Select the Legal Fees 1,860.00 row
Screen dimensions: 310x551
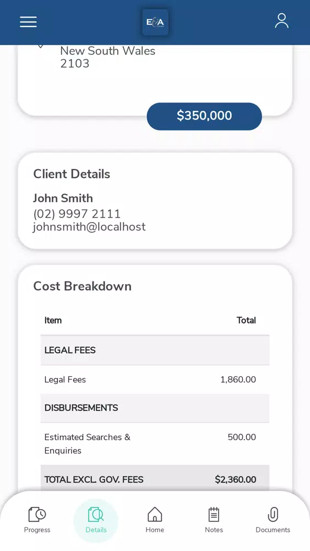pyautogui.click(x=155, y=380)
